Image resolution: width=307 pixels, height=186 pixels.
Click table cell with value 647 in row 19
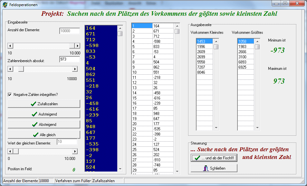pyautogui.click(x=163, y=119)
